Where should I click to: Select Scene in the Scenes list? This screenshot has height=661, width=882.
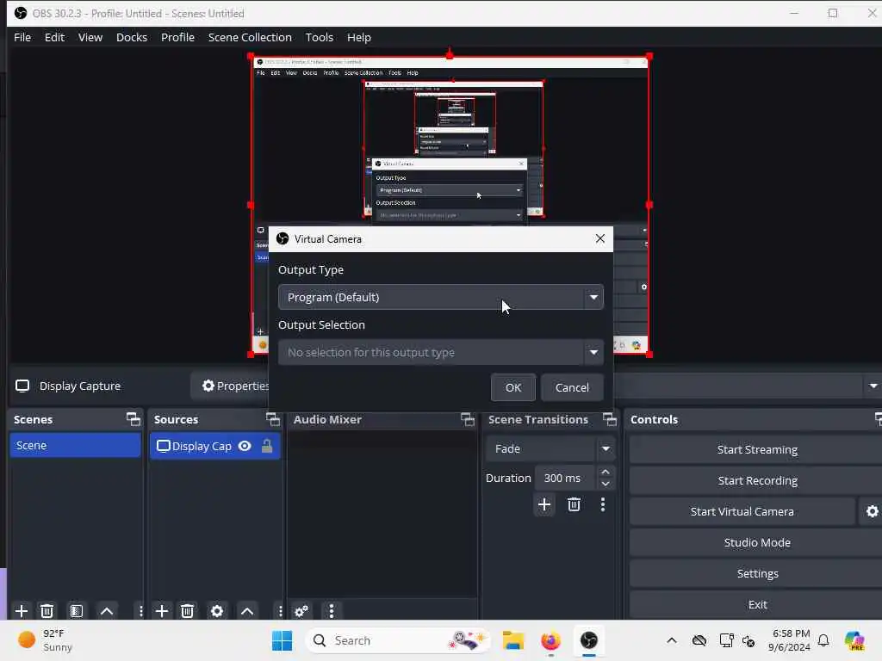pos(75,445)
